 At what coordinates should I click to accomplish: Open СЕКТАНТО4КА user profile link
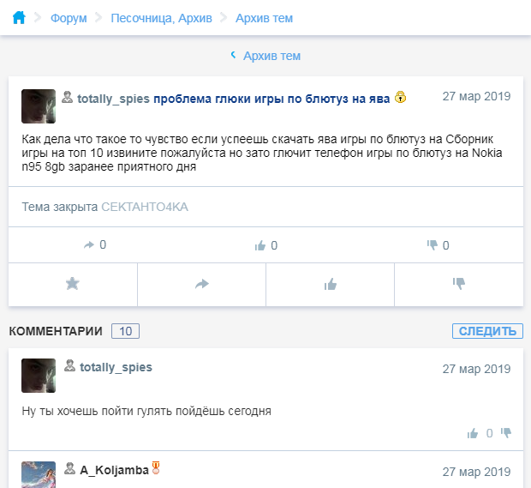pos(144,208)
